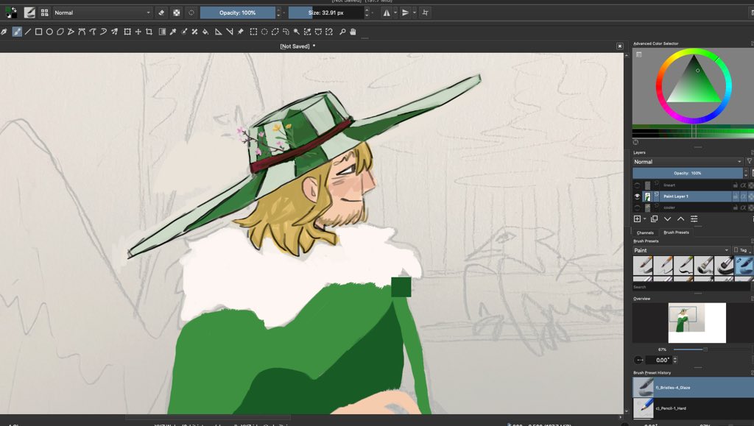Screen dimensions: 754x426
Task: Adjust the brush Size slider
Action: click(x=326, y=13)
